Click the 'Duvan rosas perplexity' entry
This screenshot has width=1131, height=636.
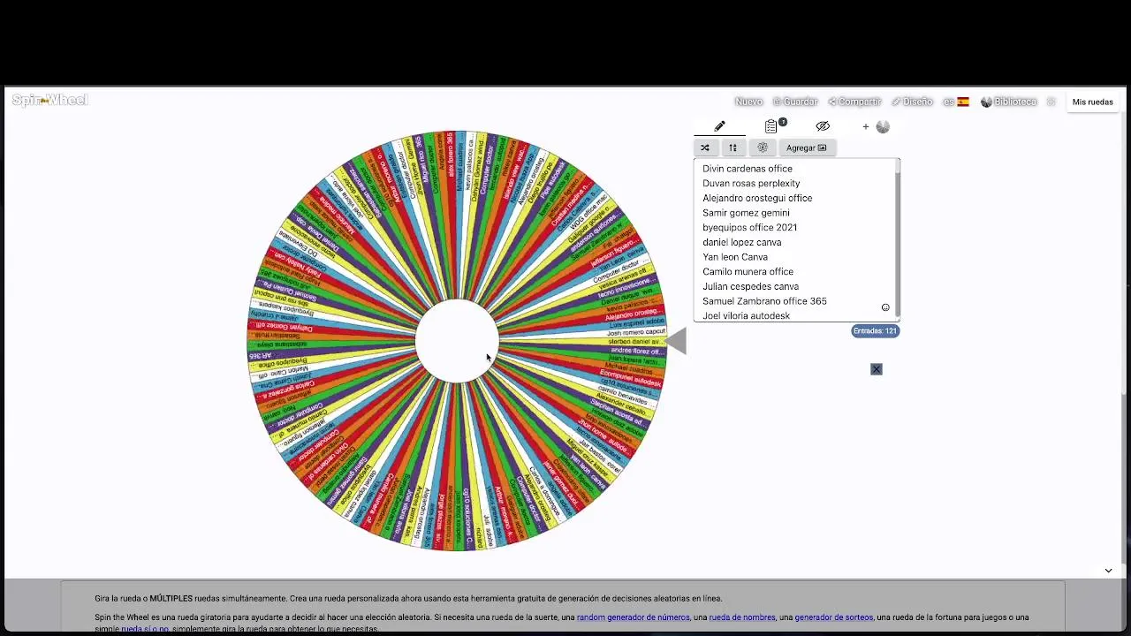[751, 184]
